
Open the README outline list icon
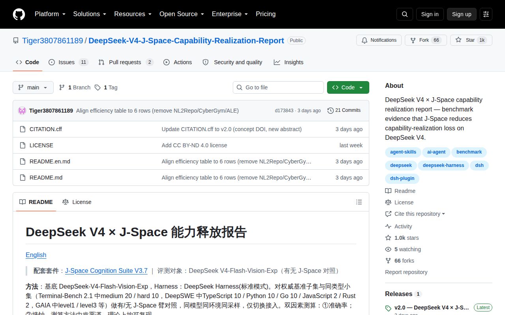click(359, 202)
